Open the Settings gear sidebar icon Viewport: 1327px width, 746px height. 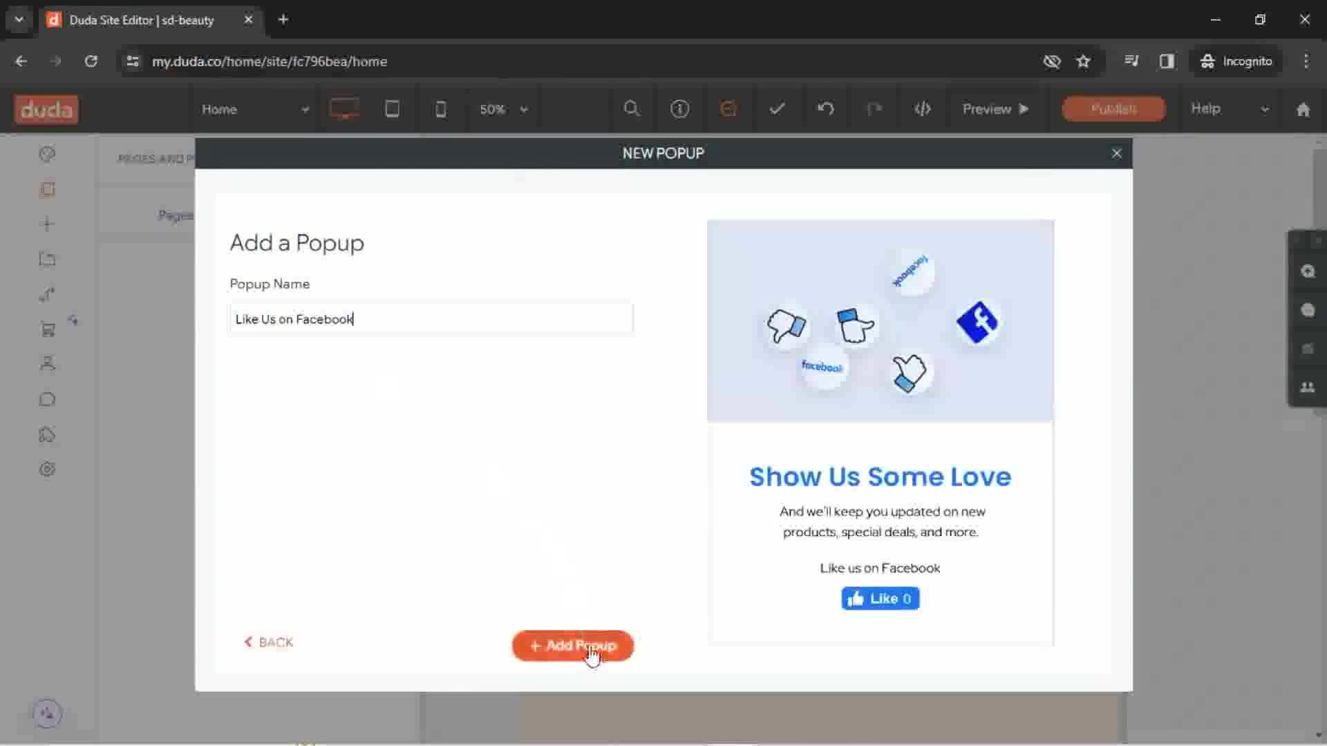click(x=47, y=470)
